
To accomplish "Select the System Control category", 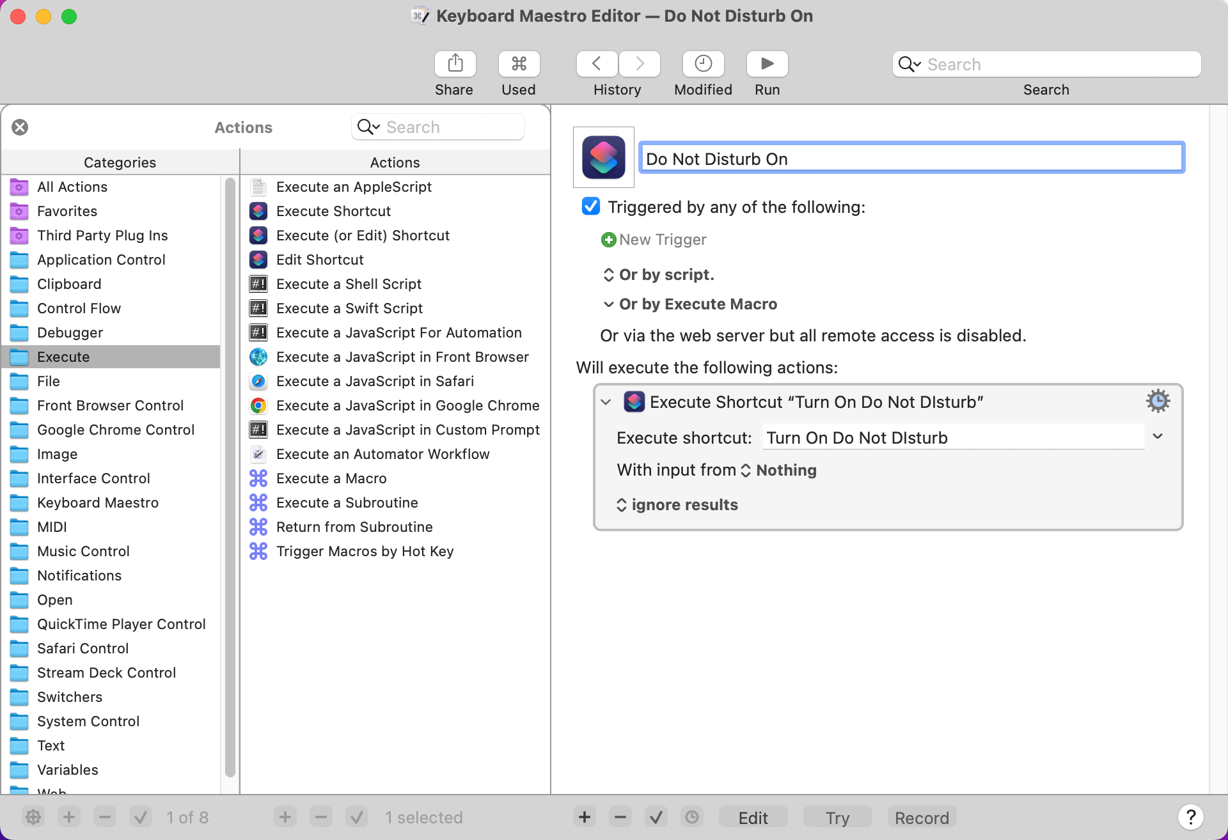I will (111, 721).
